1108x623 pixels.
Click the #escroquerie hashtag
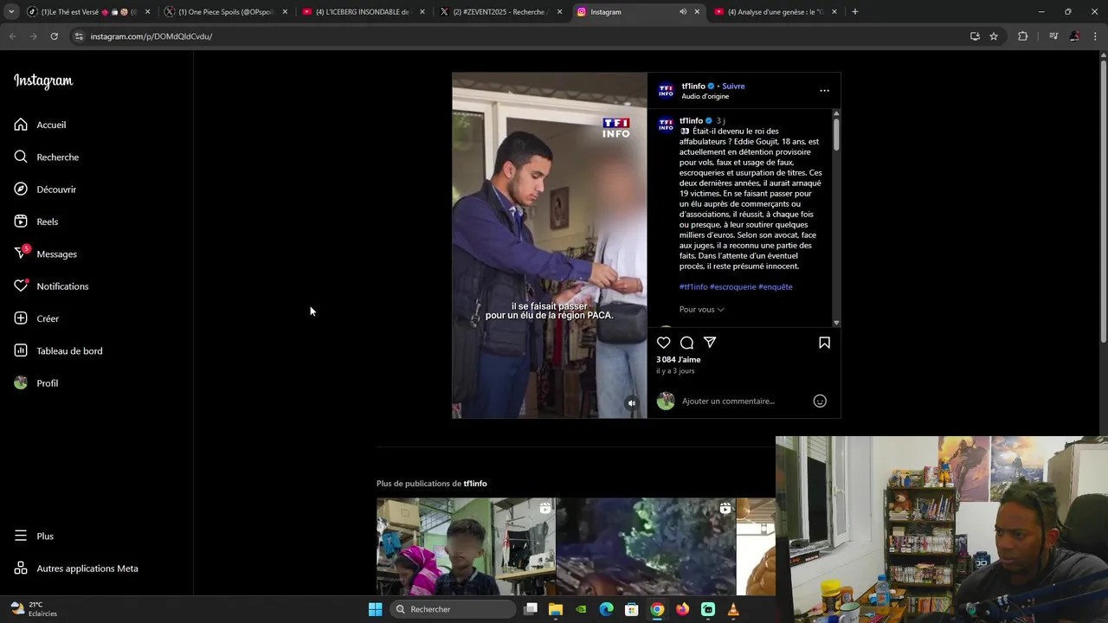click(x=733, y=286)
